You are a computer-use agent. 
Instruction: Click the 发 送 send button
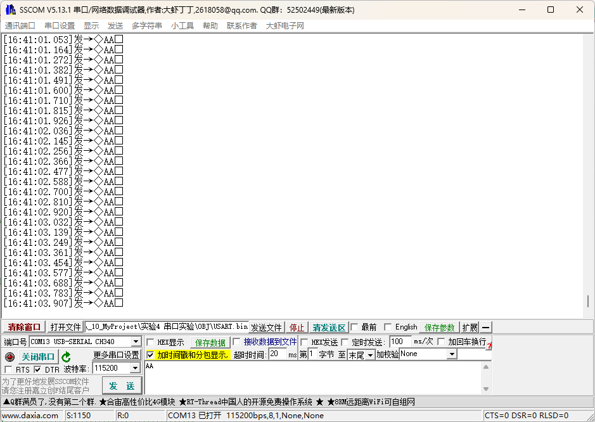(122, 386)
